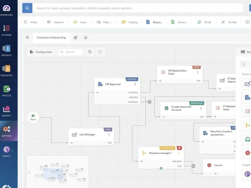
Task: Click green add-path circle under Requires manager
Action: [x=161, y=168]
